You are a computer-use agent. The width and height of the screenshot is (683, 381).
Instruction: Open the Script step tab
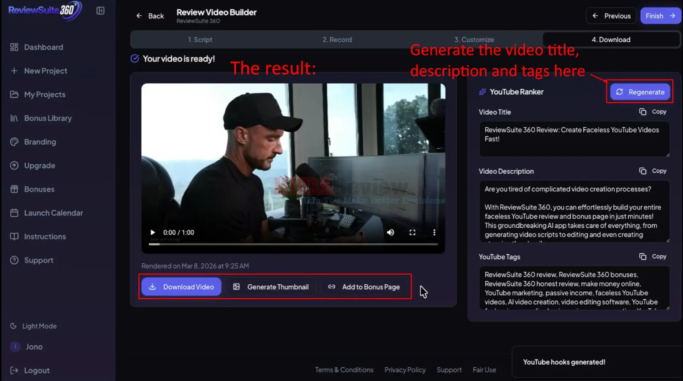click(200, 39)
